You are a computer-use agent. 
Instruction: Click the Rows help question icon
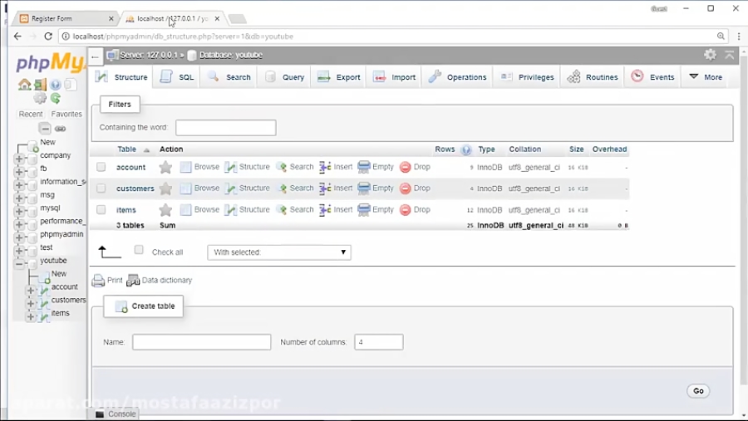[465, 150]
